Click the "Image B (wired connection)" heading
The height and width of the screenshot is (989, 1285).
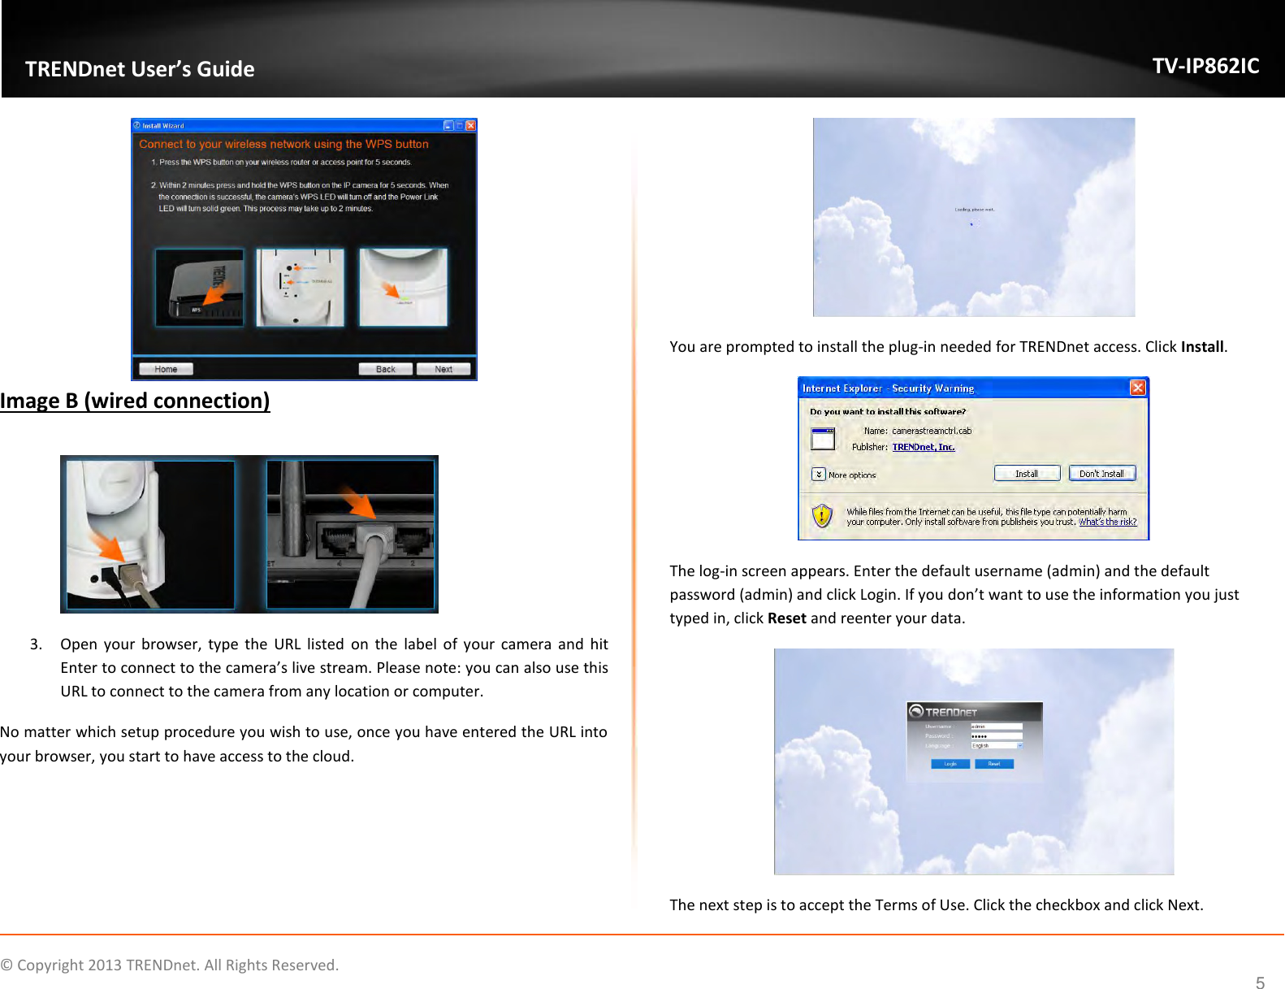(x=135, y=401)
